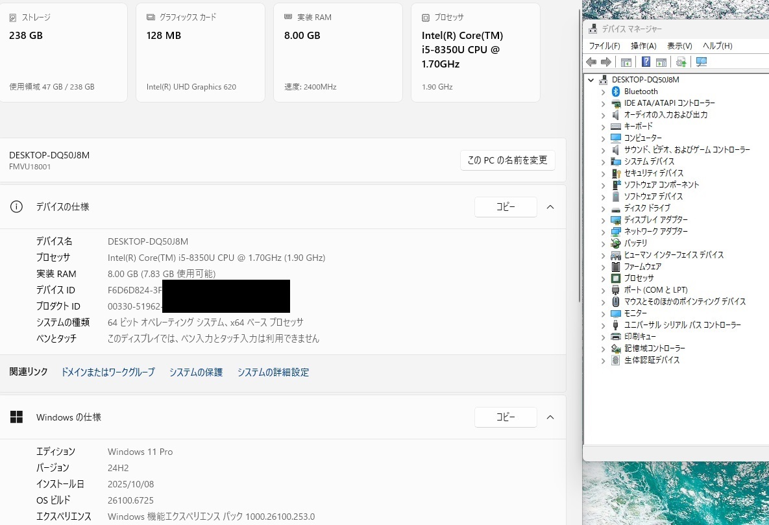Click コピー button in Windows の仕様
Image resolution: width=769 pixels, height=525 pixels.
click(506, 417)
